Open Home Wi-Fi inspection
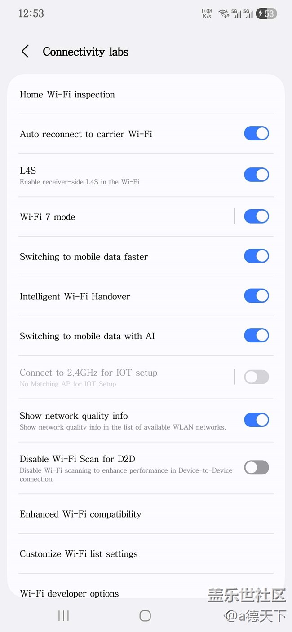The width and height of the screenshot is (292, 632). 67,94
